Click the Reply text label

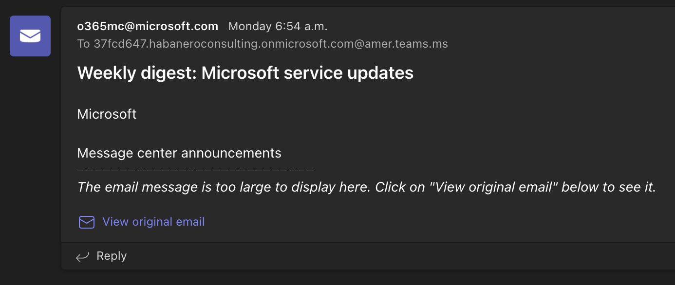(x=112, y=256)
